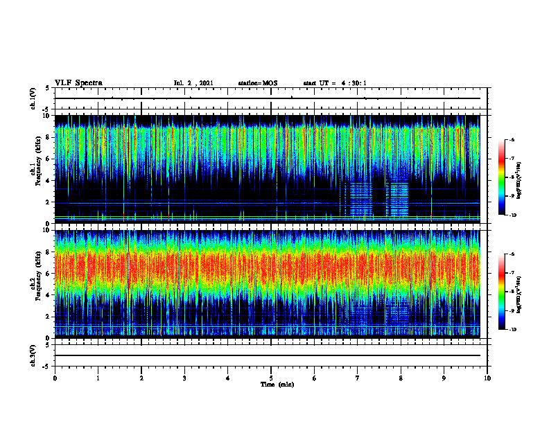Viewport: 549px width, 424px height.
Task: Click the "2" kHz tick on ch.2 spectrogram
Action: 49,317
